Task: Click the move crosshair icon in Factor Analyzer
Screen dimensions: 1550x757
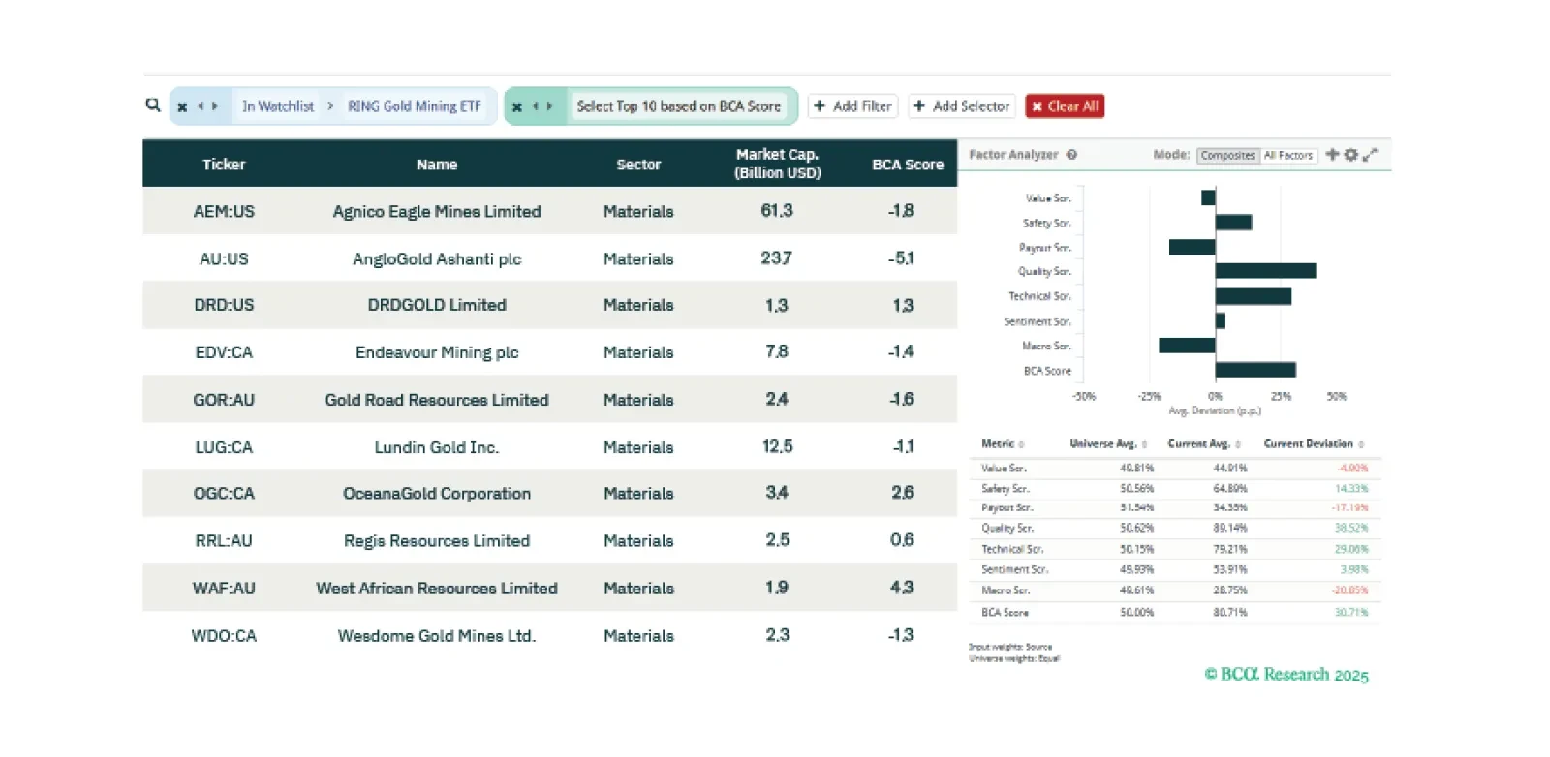Action: (1332, 155)
